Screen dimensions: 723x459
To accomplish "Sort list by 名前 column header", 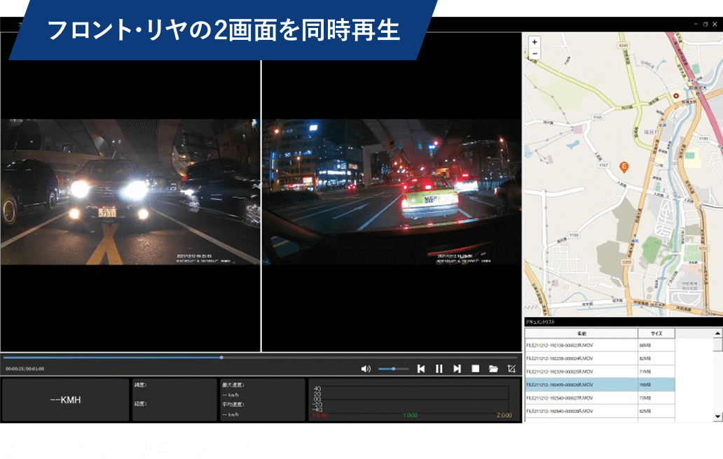I will coord(581,333).
